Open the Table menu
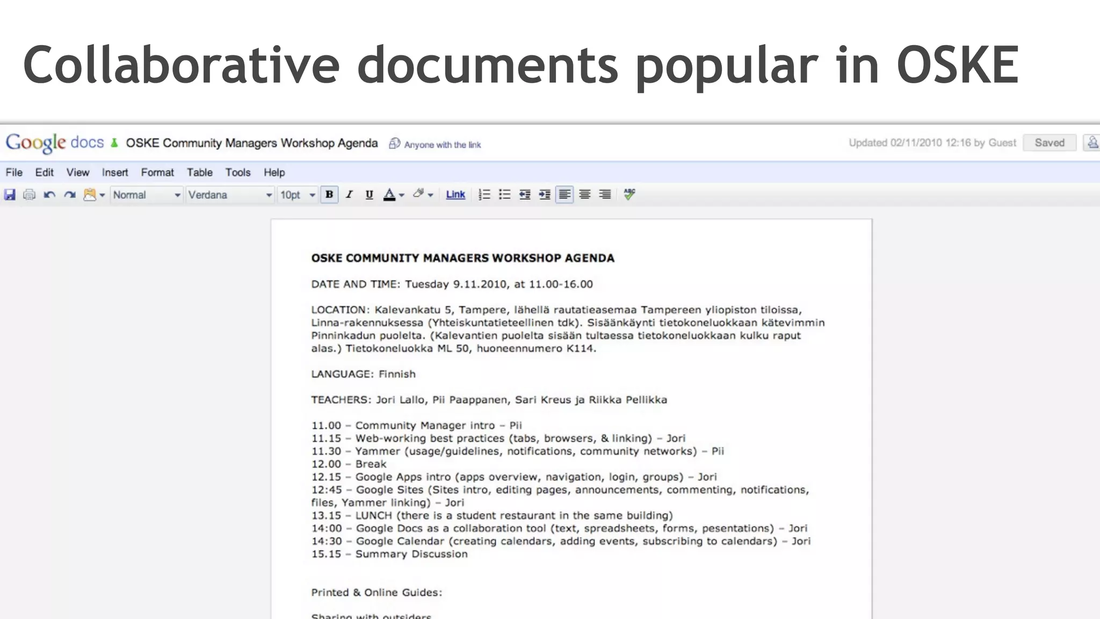This screenshot has width=1100, height=619. click(x=200, y=172)
